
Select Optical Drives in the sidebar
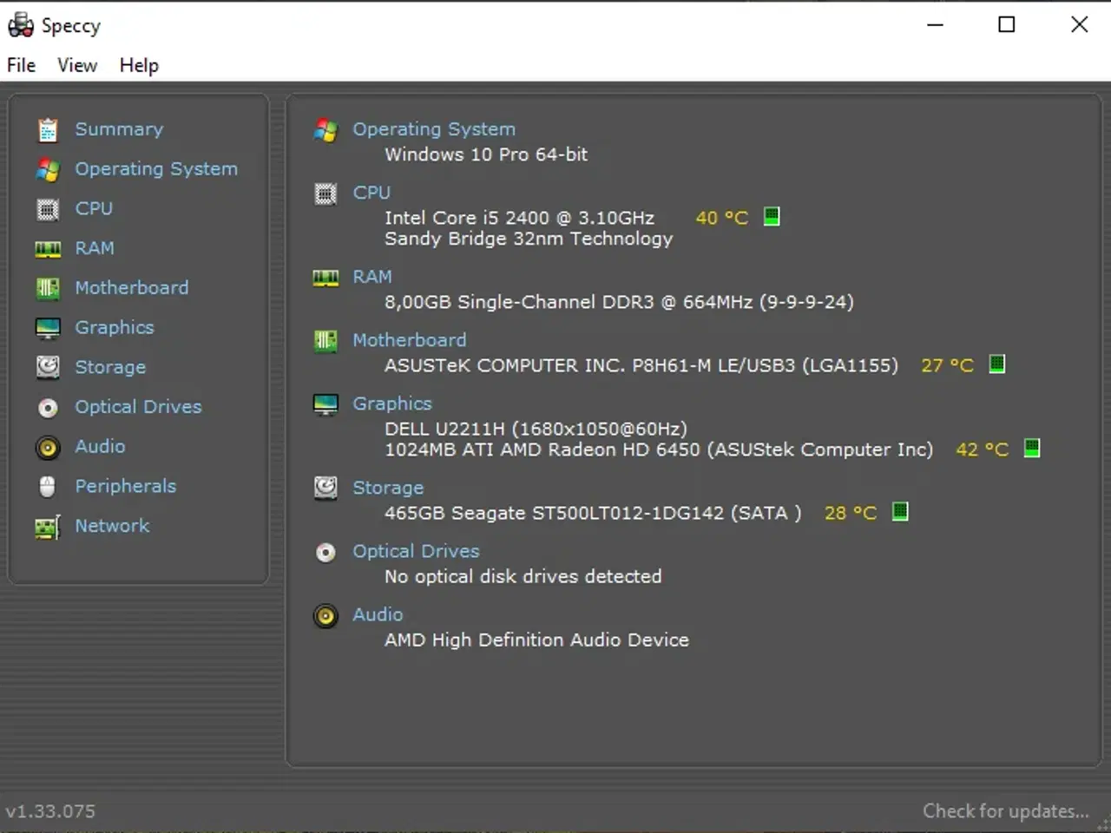pyautogui.click(x=138, y=407)
